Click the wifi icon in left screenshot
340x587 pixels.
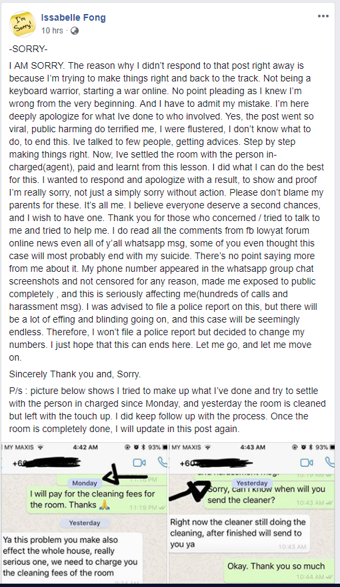[41, 447]
